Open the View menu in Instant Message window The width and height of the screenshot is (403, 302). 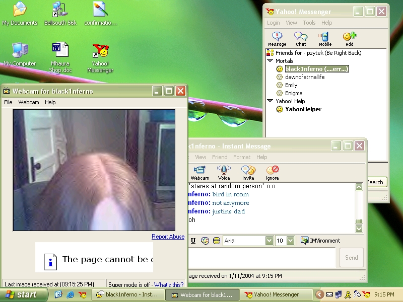(x=200, y=157)
